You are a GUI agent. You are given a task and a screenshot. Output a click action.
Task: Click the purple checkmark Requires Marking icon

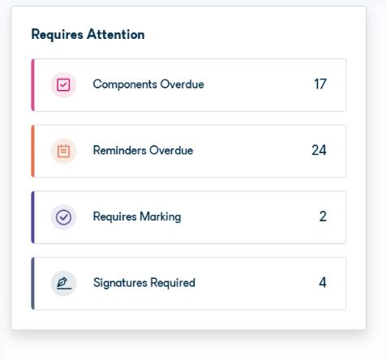tap(63, 217)
